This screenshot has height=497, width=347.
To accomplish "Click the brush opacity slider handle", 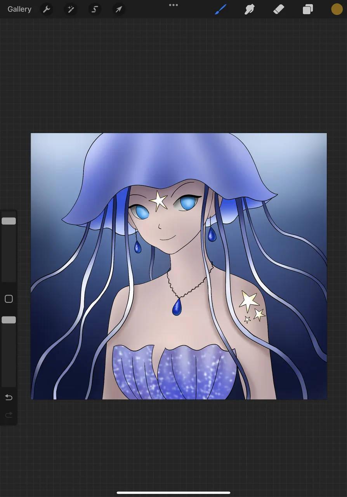I will pos(9,320).
